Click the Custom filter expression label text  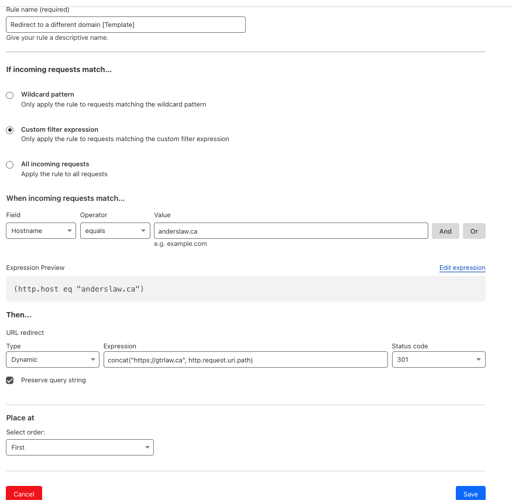tap(60, 129)
